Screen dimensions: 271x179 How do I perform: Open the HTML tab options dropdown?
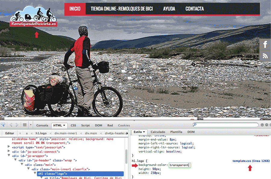click(x=64, y=125)
